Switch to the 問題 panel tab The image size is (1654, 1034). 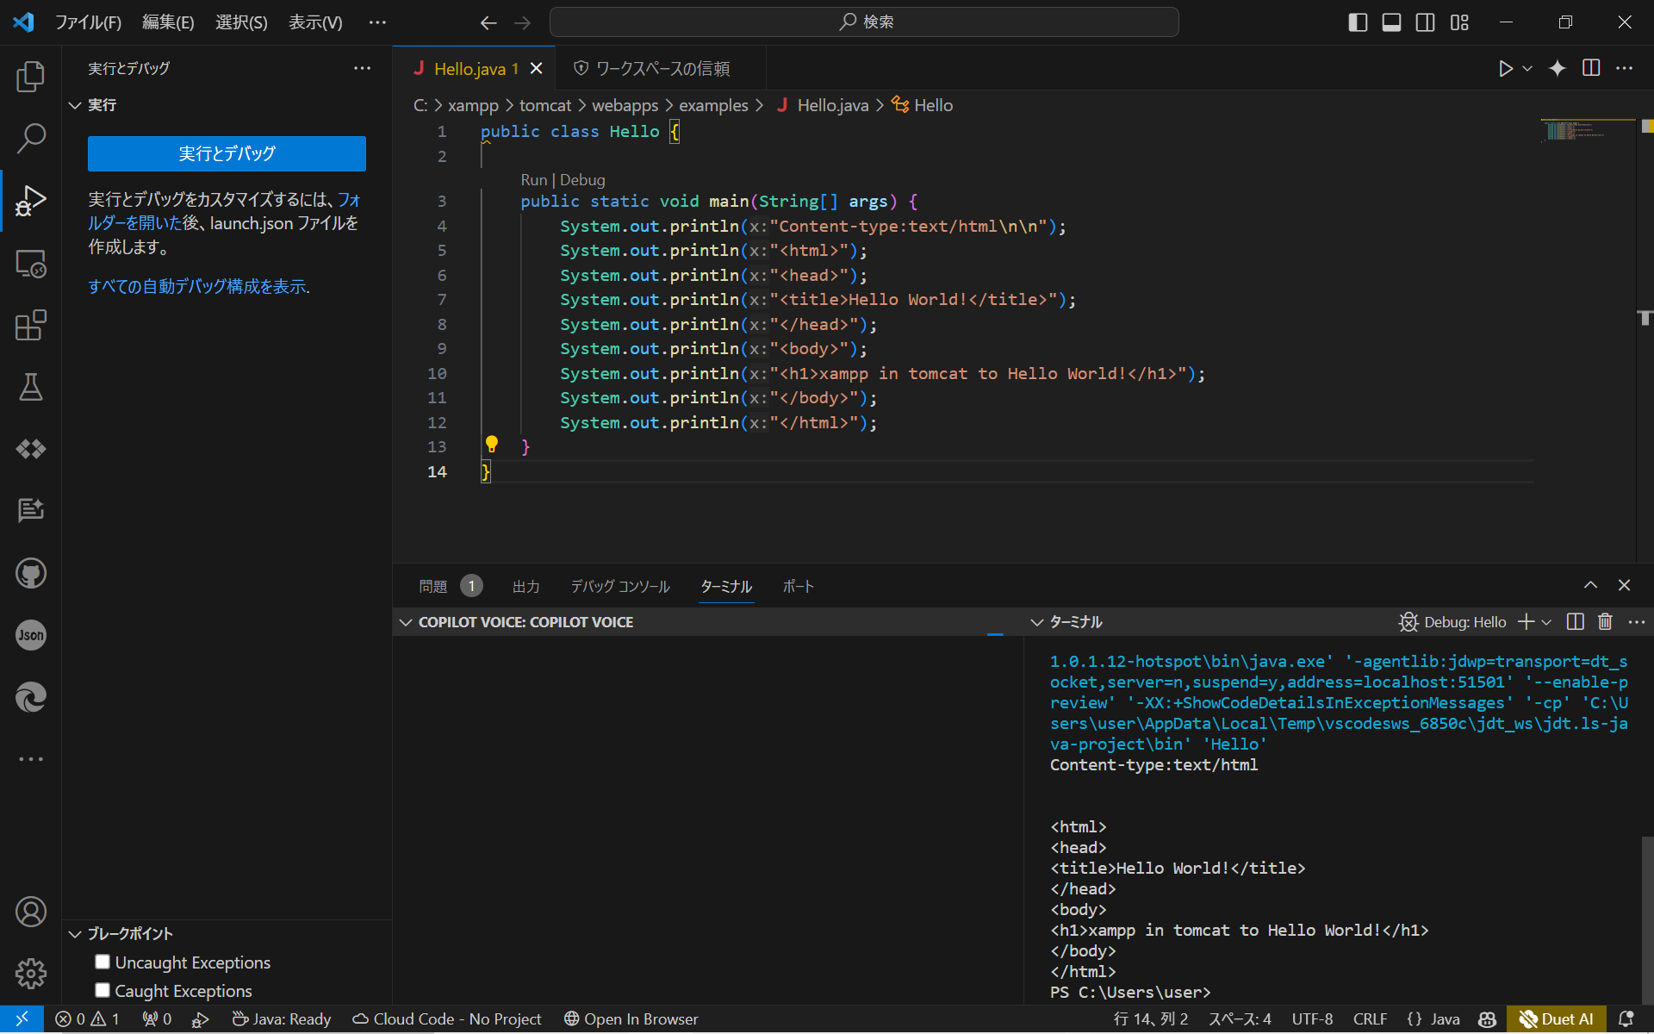pyautogui.click(x=433, y=587)
